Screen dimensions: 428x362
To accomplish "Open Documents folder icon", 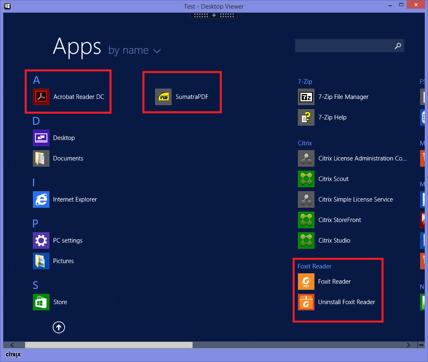I will tap(41, 158).
